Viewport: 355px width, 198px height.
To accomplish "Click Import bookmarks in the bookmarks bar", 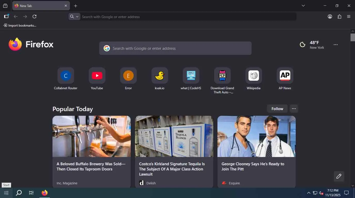I will pyautogui.click(x=20, y=26).
